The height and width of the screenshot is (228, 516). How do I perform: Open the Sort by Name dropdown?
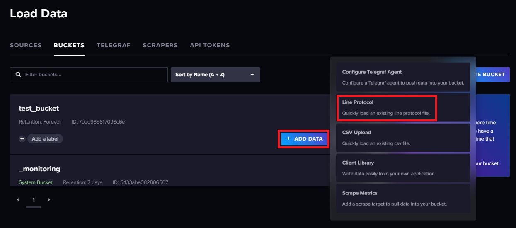(215, 75)
